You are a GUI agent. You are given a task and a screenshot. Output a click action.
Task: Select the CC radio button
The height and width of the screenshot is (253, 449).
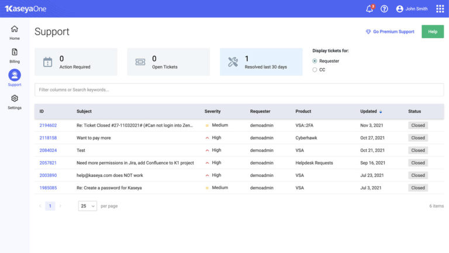pos(315,70)
